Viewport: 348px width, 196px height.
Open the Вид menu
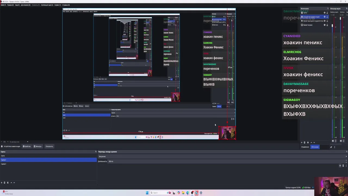[17, 5]
